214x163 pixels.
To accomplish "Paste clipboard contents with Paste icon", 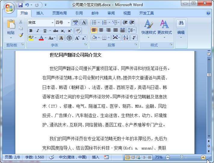I will [11, 25].
